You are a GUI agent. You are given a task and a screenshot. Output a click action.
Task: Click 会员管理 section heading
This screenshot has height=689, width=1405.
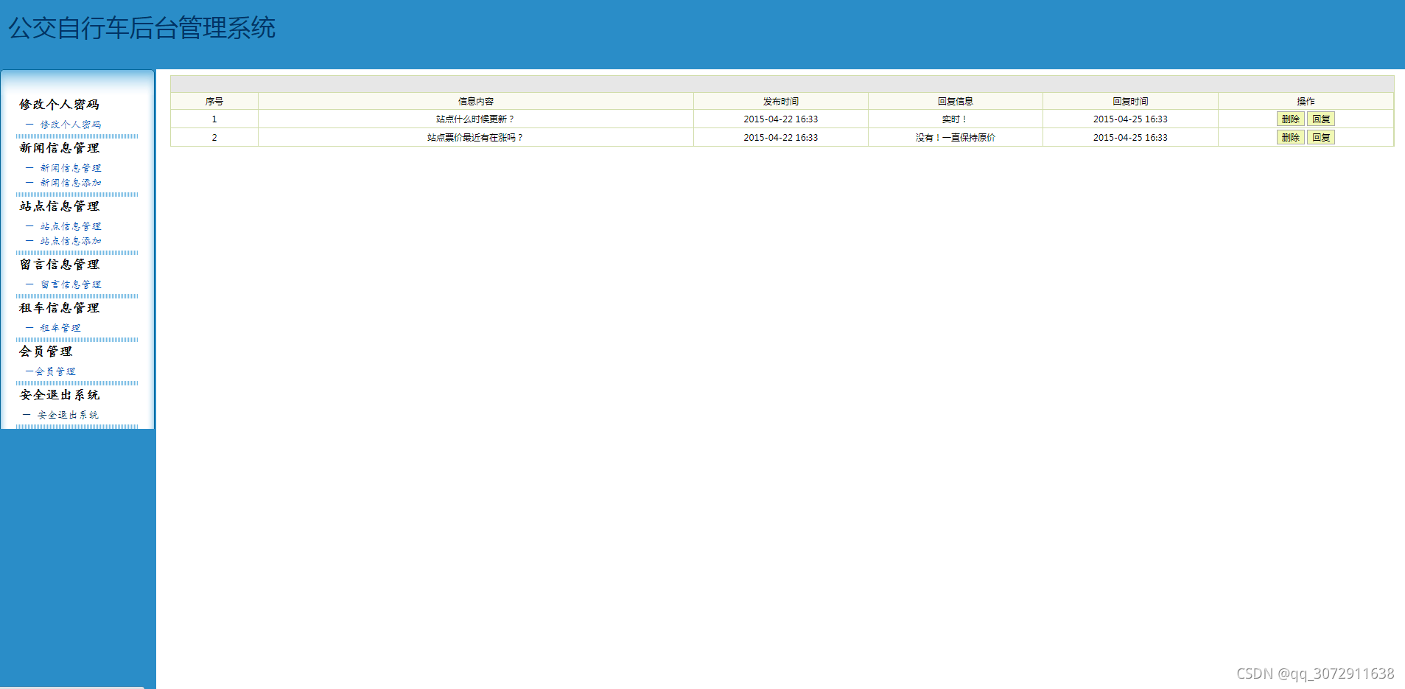click(x=46, y=352)
